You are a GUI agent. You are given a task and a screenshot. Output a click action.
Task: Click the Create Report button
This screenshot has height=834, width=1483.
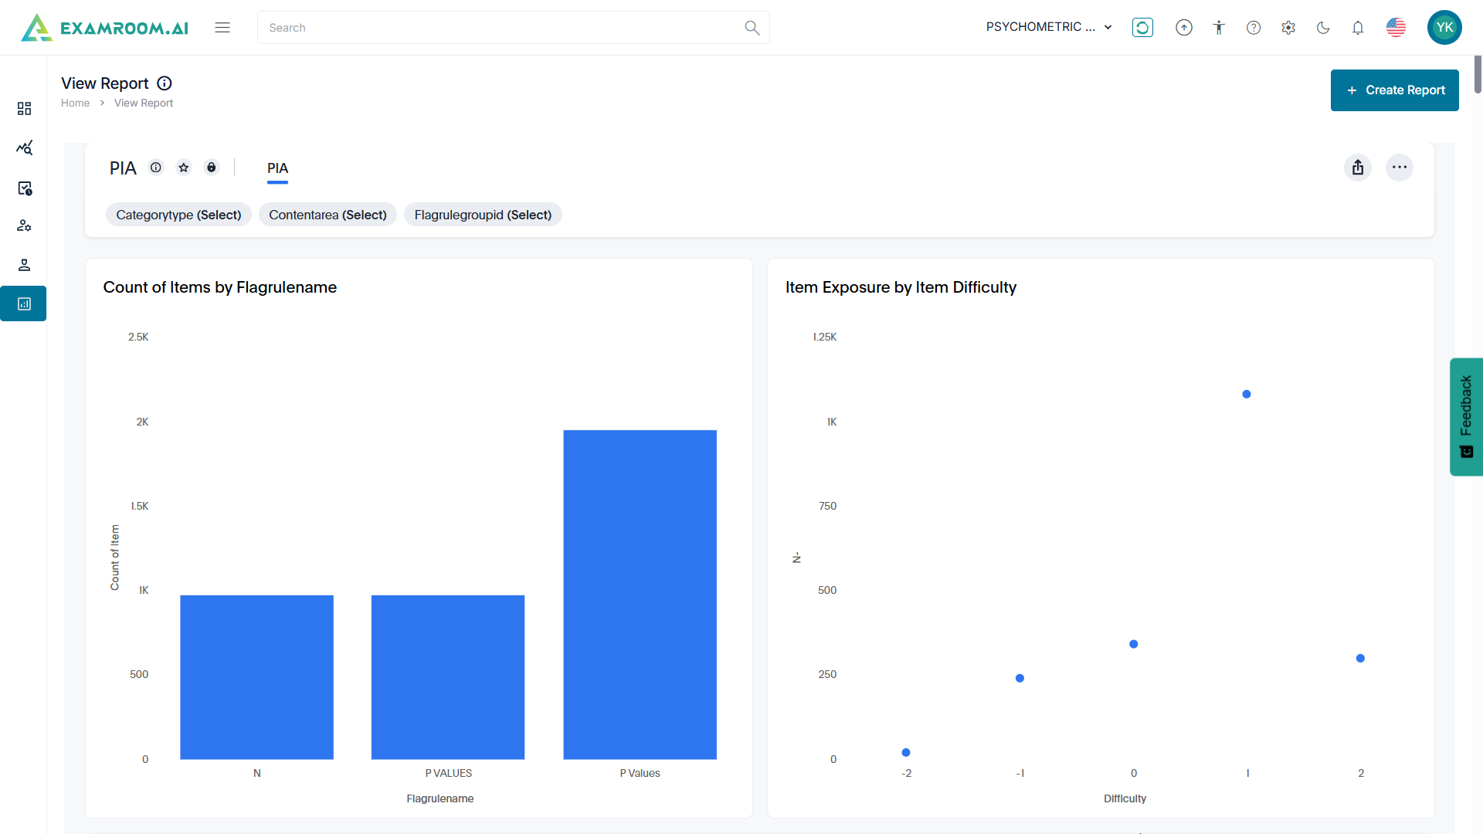pyautogui.click(x=1394, y=90)
